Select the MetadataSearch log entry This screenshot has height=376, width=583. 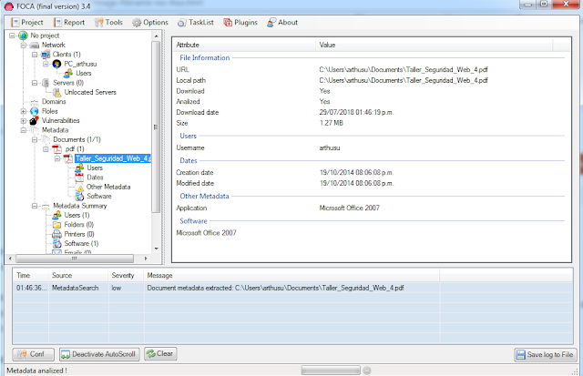tap(292, 288)
